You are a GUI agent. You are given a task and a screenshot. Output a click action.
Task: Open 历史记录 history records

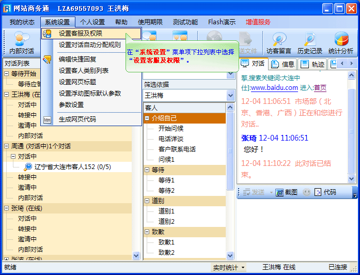pyautogui.click(x=309, y=41)
